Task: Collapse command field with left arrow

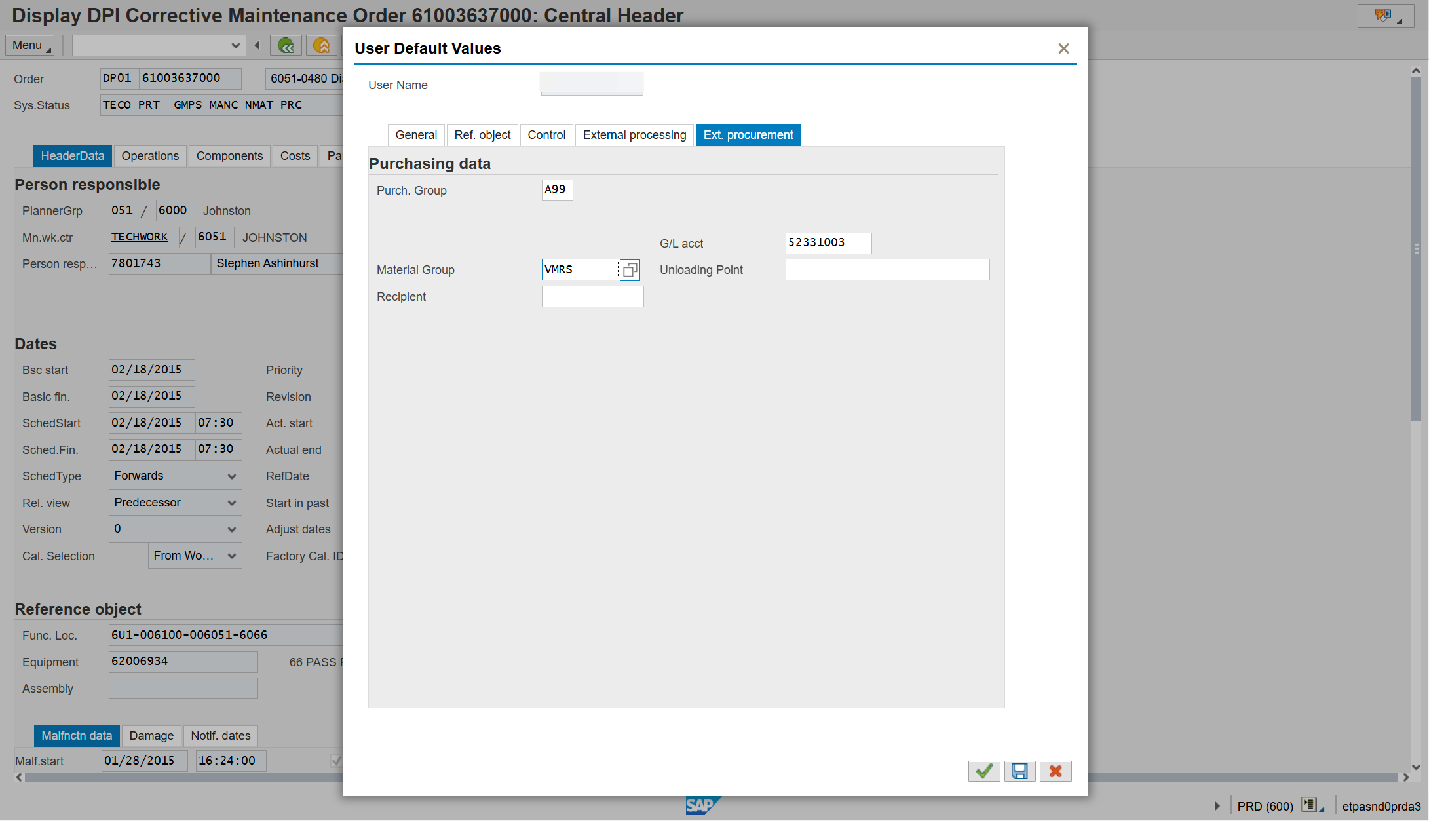Action: 257,45
